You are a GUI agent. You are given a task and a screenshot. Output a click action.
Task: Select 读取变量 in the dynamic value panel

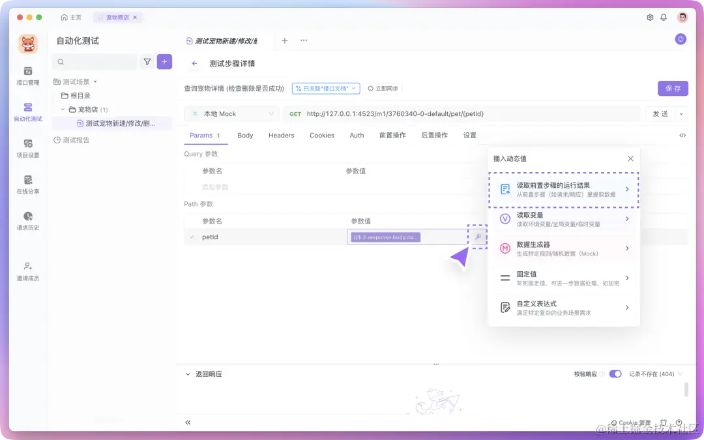pos(564,218)
